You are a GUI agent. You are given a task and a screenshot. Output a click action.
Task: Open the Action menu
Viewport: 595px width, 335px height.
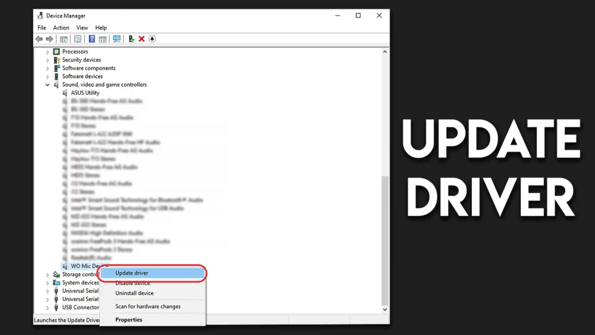(61, 27)
